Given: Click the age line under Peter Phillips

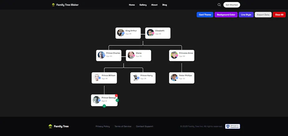Looking at the screenshot, I should [x=182, y=79].
